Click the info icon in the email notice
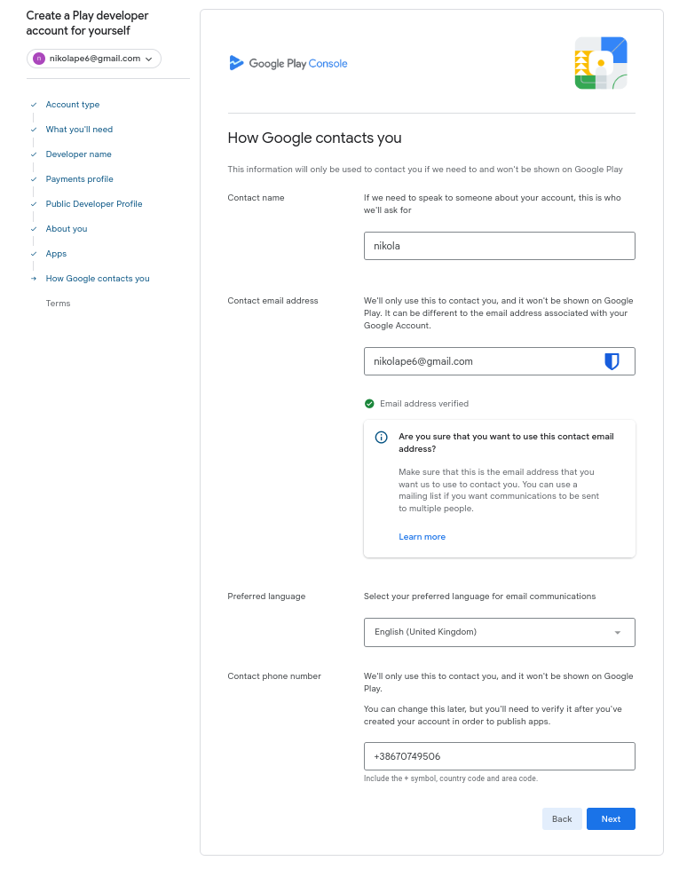679x869 pixels. pyautogui.click(x=382, y=437)
